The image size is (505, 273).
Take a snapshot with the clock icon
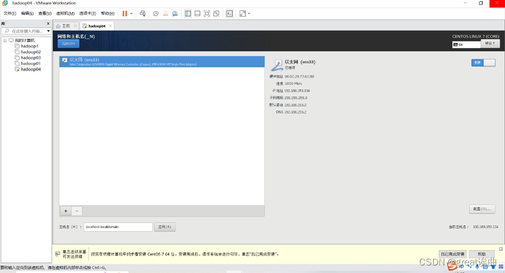pyautogui.click(x=155, y=13)
